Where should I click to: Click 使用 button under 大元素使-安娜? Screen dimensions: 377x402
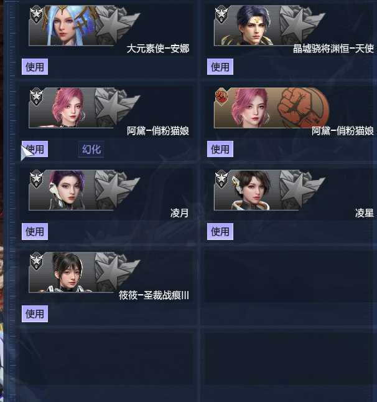[x=35, y=67]
